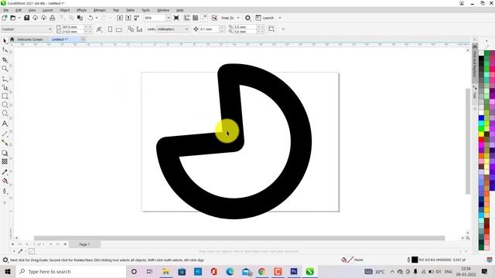Viewport: 495px width, 278px height.
Task: Select the Crop tool
Action: pyautogui.click(x=5, y=59)
